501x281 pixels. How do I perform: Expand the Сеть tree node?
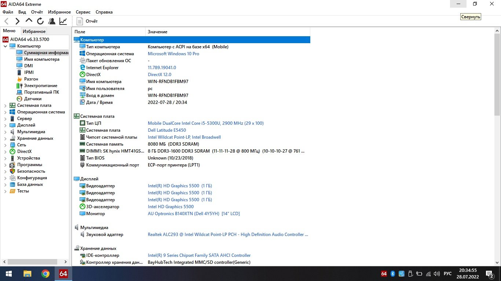pyautogui.click(x=5, y=145)
